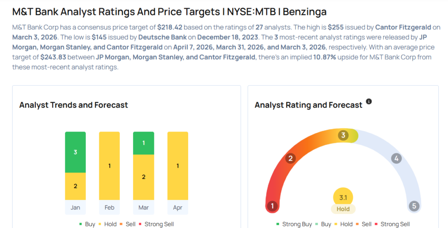This screenshot has height=228, width=448.
Task: Click the info icon beside Analyst Rating and Forecast
Action: click(369, 101)
